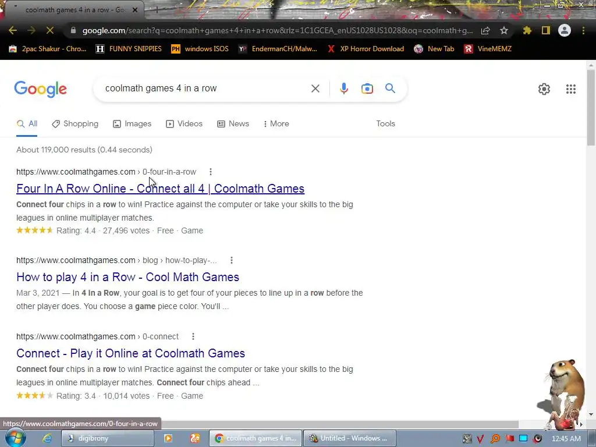This screenshot has width=596, height=447.
Task: Click the address bar URL field
Action: coord(278,30)
